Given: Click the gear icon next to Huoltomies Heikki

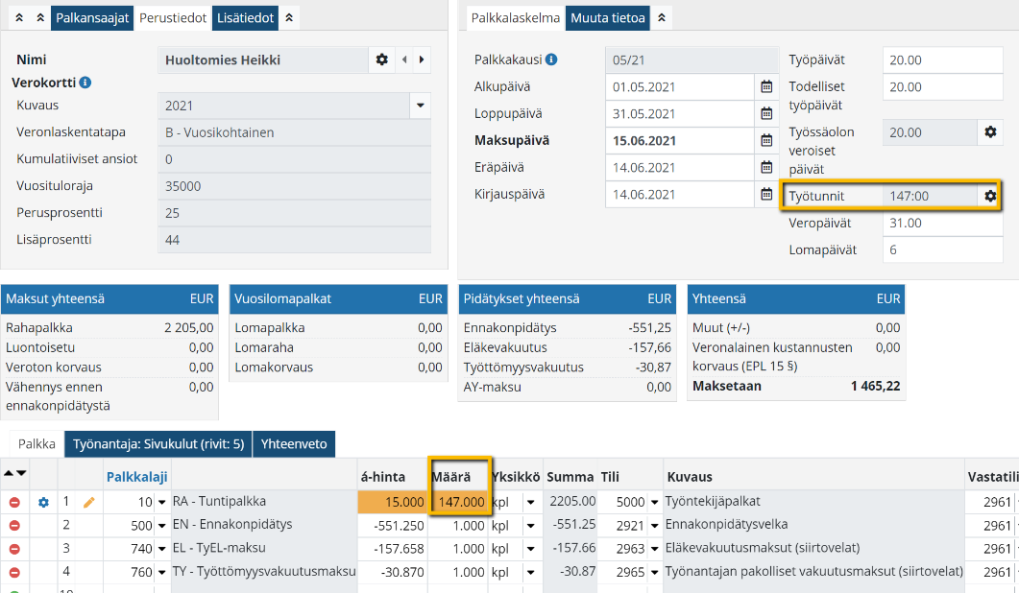Looking at the screenshot, I should coord(382,59).
